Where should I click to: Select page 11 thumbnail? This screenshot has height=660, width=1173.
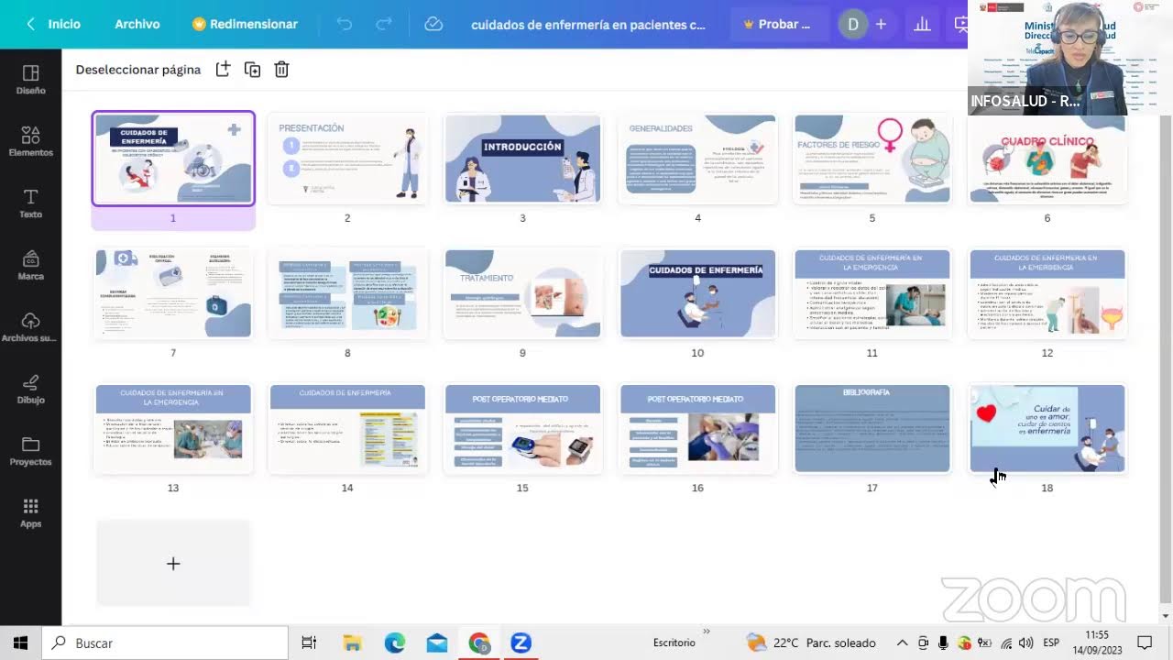pos(872,293)
